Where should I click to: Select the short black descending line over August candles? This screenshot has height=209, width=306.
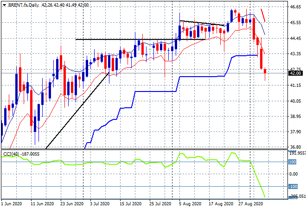tap(202, 23)
